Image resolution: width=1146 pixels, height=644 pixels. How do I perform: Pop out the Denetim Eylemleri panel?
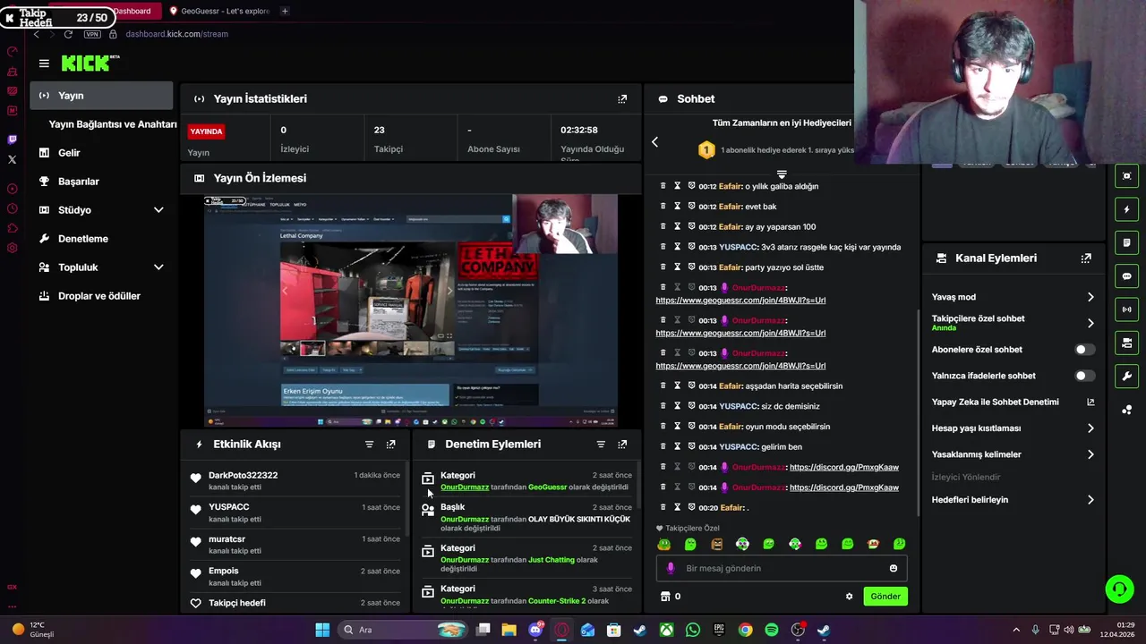tap(622, 445)
